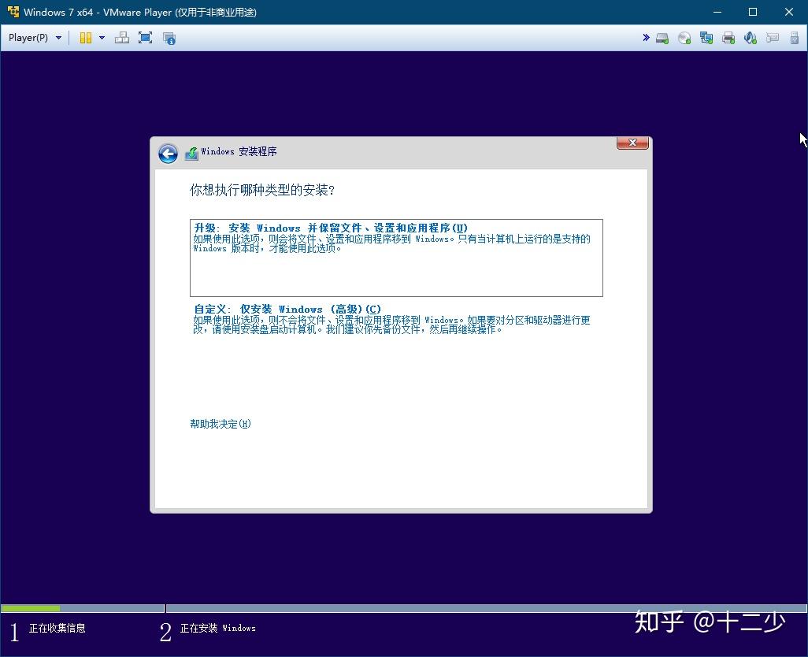Expand the power options dropdown arrow
Image resolution: width=808 pixels, height=657 pixels.
coord(102,38)
